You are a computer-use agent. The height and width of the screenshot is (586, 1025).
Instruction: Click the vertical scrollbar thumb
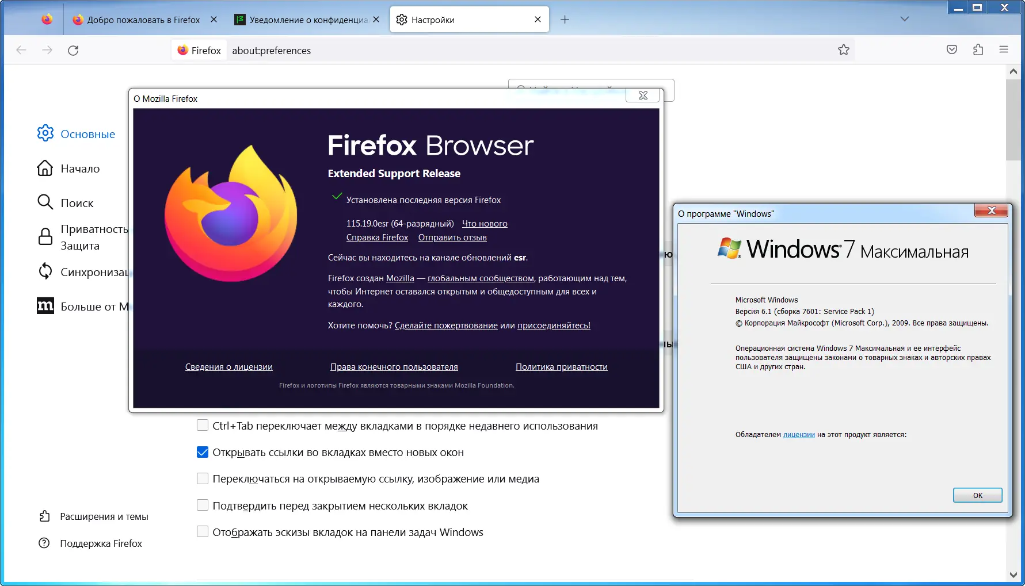pyautogui.click(x=1013, y=120)
